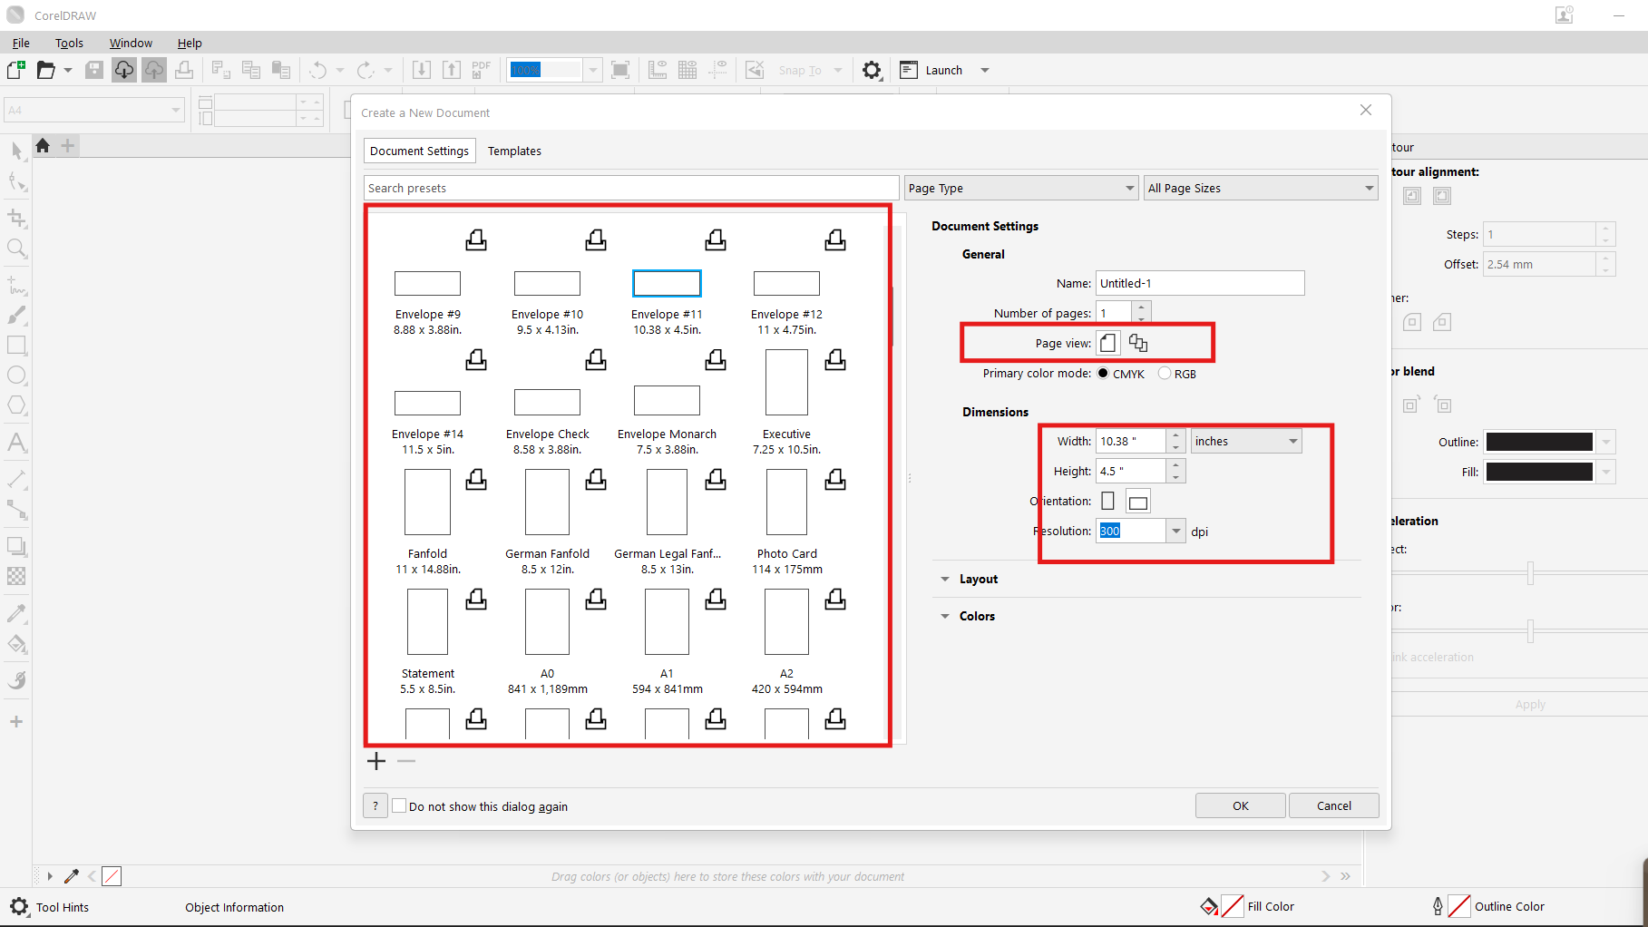Click the cloud download toolbar icon
1648x927 pixels.
[124, 70]
